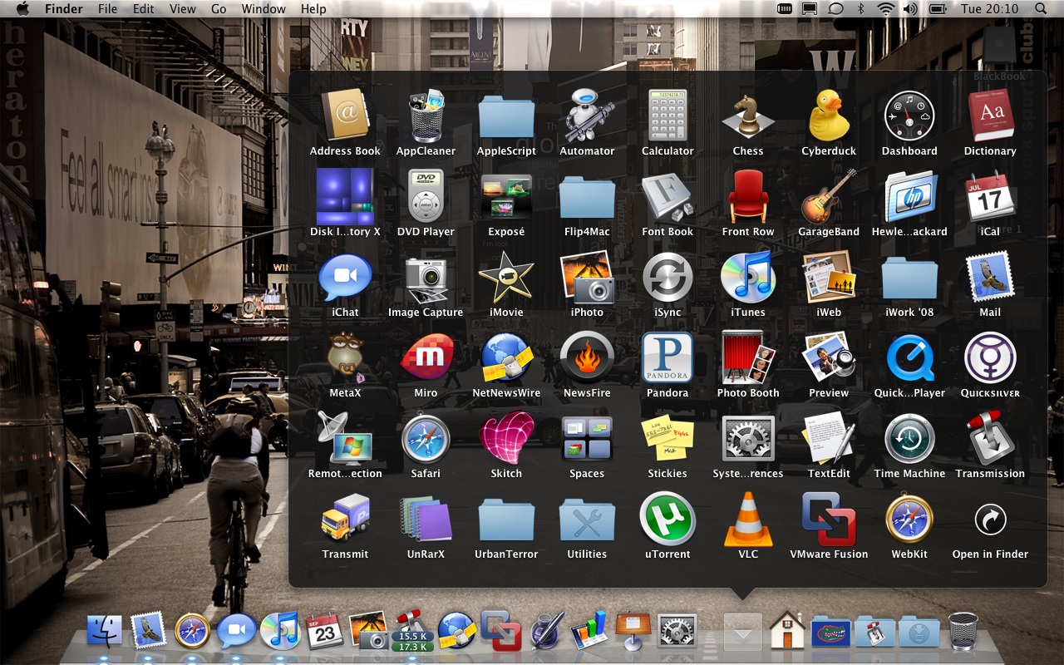Image resolution: width=1064 pixels, height=665 pixels.
Task: Click the Finder icon in the Dock
Action: 105,632
